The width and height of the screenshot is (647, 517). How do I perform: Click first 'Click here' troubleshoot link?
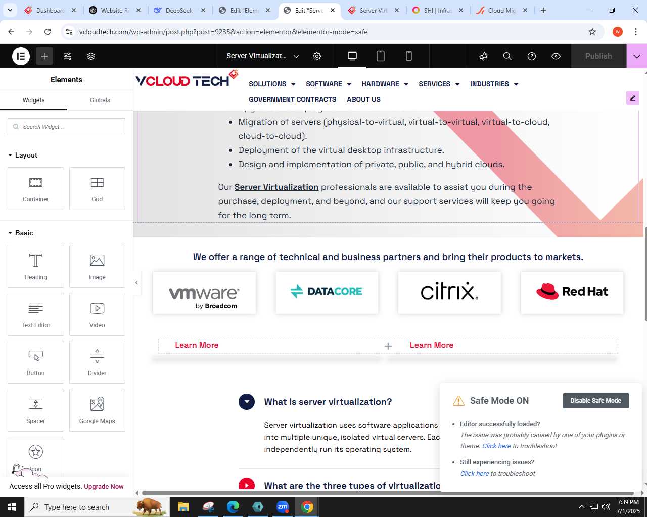pyautogui.click(x=496, y=446)
